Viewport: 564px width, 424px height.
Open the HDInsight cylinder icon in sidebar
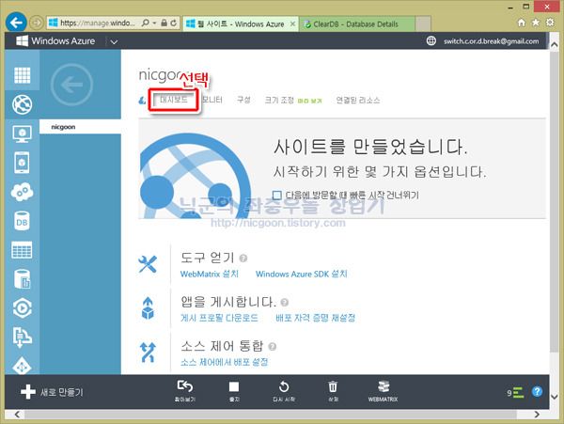coord(22,279)
